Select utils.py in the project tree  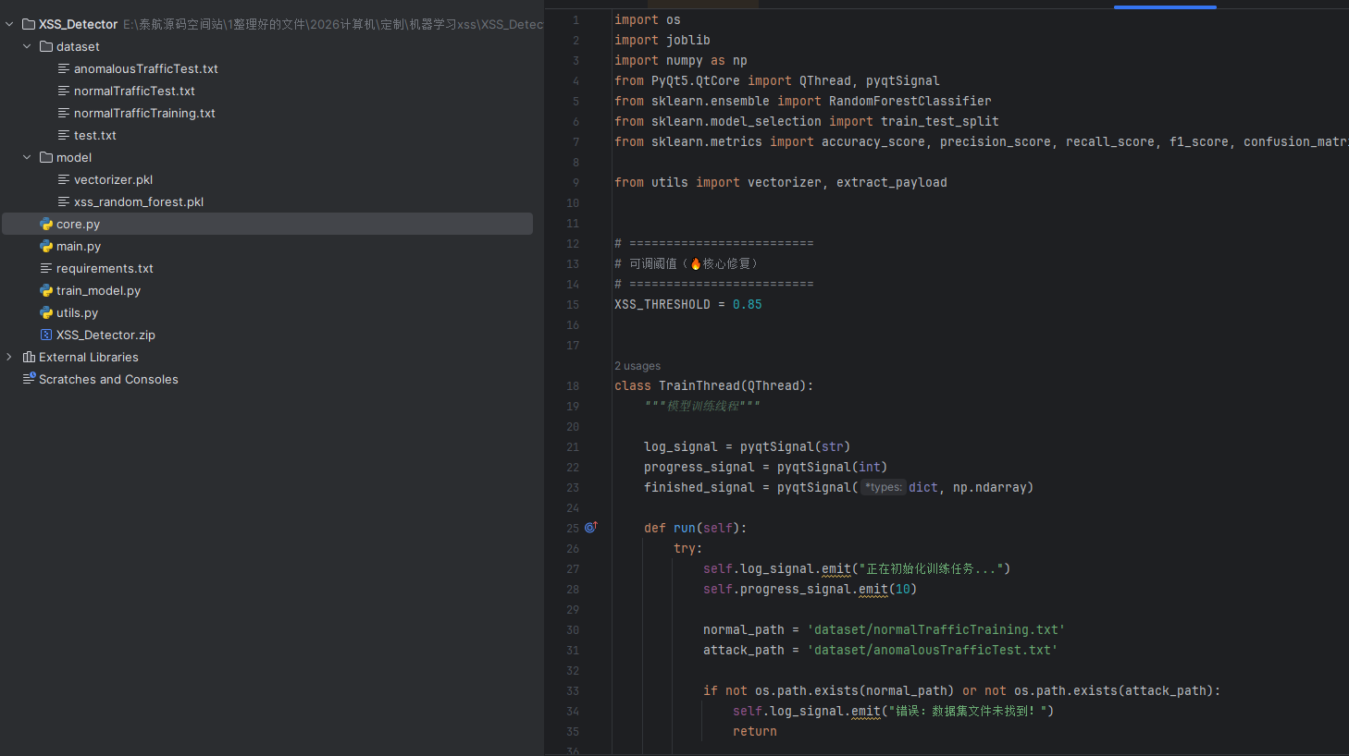tap(77, 312)
